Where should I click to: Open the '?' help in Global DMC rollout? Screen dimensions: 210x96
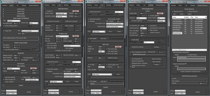(x=38, y=55)
